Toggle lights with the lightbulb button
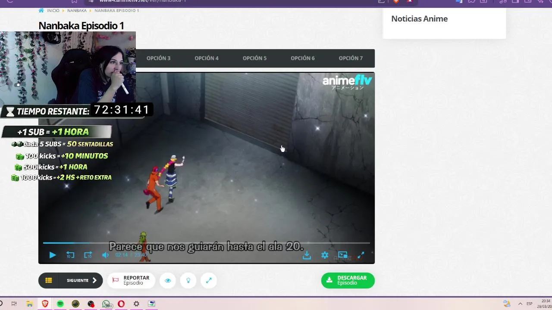 pos(188,280)
